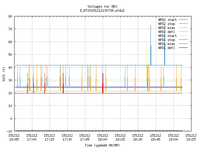This screenshot has width=197, height=148.
Task: Click the 'NPD1 bias' legend label
Action: [167, 44]
